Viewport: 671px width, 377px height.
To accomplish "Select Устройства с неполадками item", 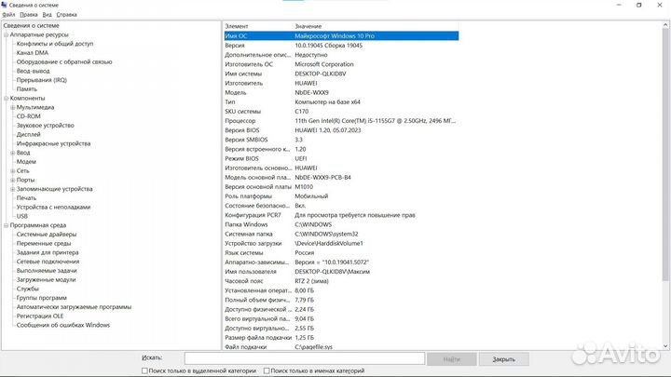I will (53, 207).
